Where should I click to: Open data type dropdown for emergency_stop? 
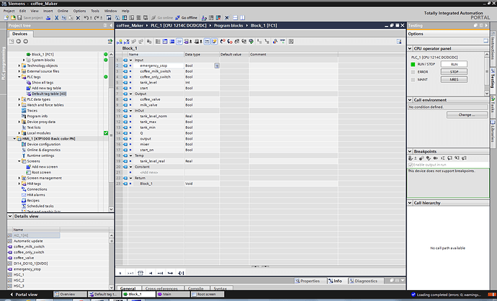click(x=217, y=66)
